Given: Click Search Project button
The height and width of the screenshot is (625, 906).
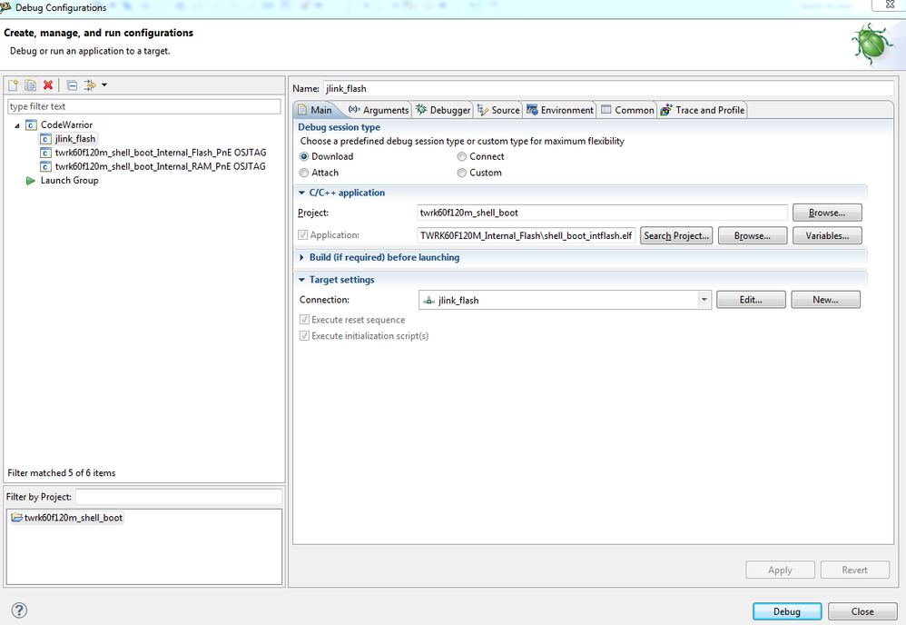Looking at the screenshot, I should [676, 236].
